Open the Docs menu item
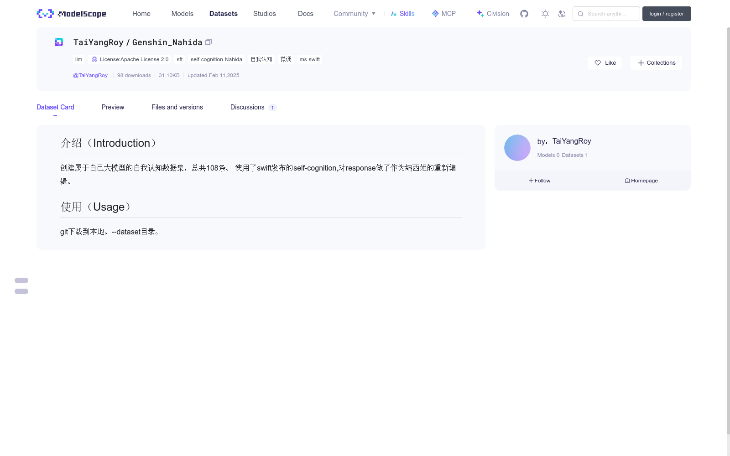The image size is (730, 456). (x=306, y=14)
